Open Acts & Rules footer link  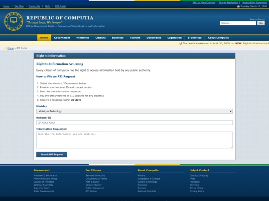92,182
